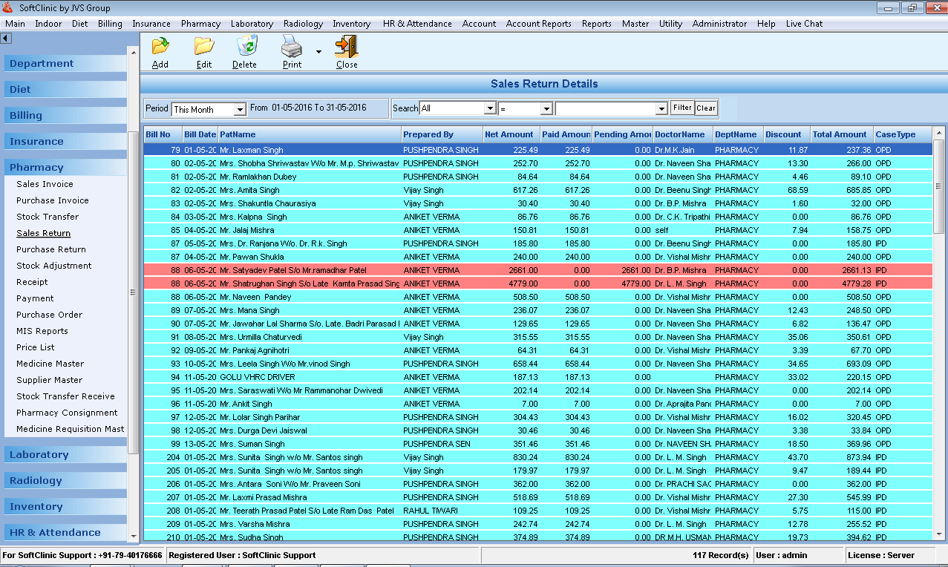Select the Stock Adjustment sidebar item
This screenshot has height=567, width=948.
(54, 266)
